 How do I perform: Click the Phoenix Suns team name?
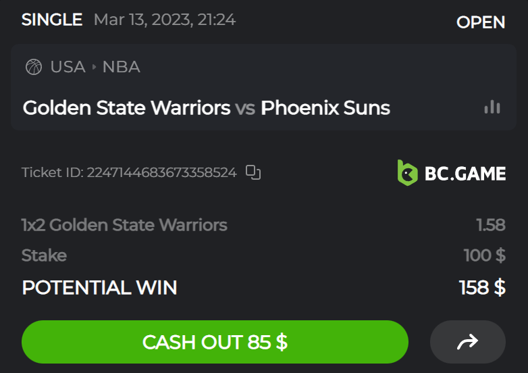[325, 107]
